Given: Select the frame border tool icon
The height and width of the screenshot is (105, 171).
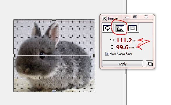Looking at the screenshot, I should (132, 28).
